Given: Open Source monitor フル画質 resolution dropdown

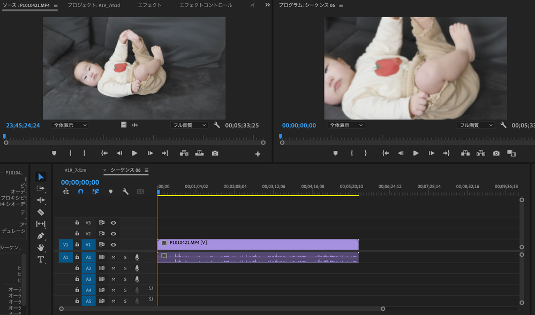Looking at the screenshot, I should tap(190, 125).
